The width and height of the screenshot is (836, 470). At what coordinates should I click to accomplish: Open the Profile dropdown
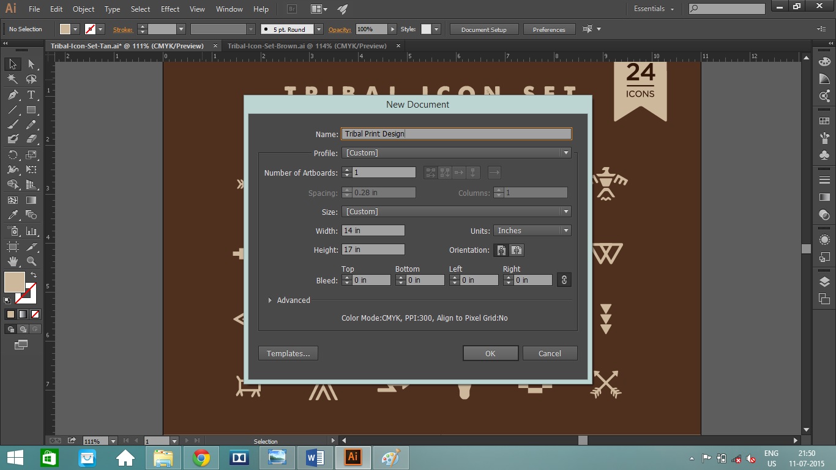point(457,153)
